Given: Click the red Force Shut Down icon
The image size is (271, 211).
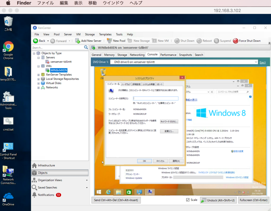Looking at the screenshot, I should [235, 41].
